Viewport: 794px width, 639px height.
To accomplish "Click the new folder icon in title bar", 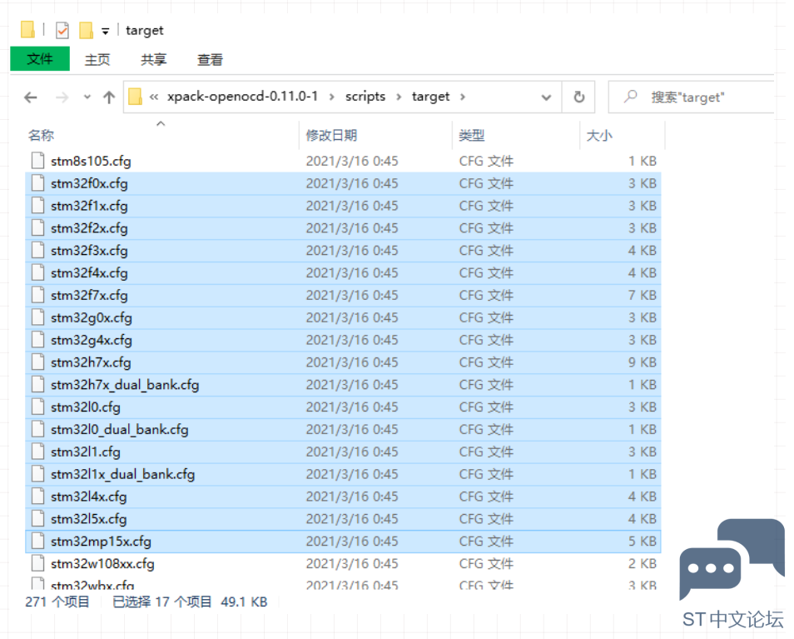I will (87, 30).
